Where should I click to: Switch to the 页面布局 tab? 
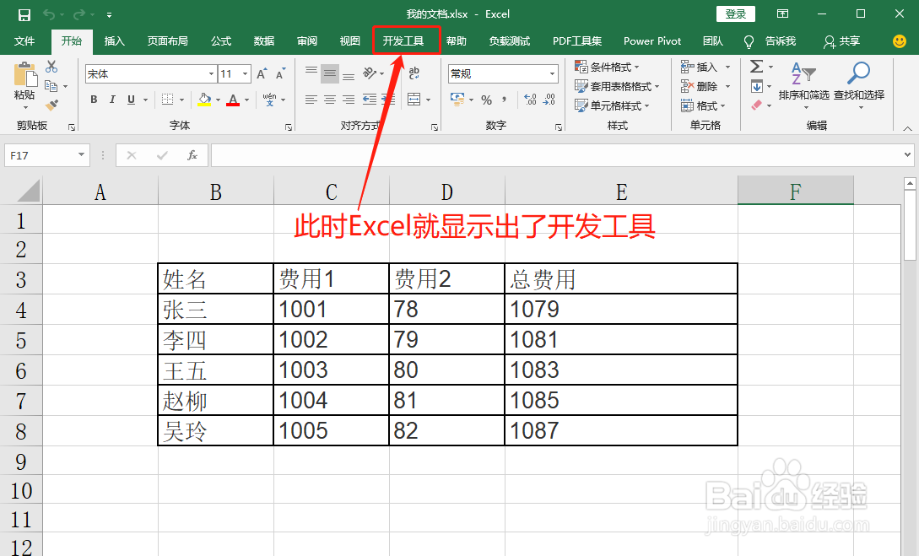click(x=168, y=41)
